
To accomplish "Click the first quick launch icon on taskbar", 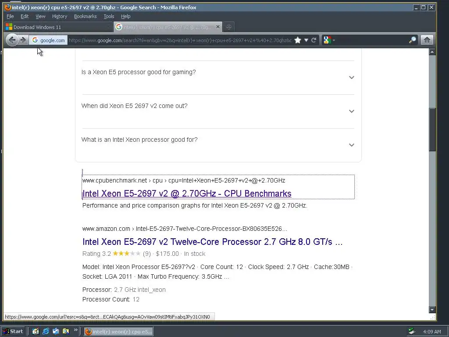I will 36,331.
